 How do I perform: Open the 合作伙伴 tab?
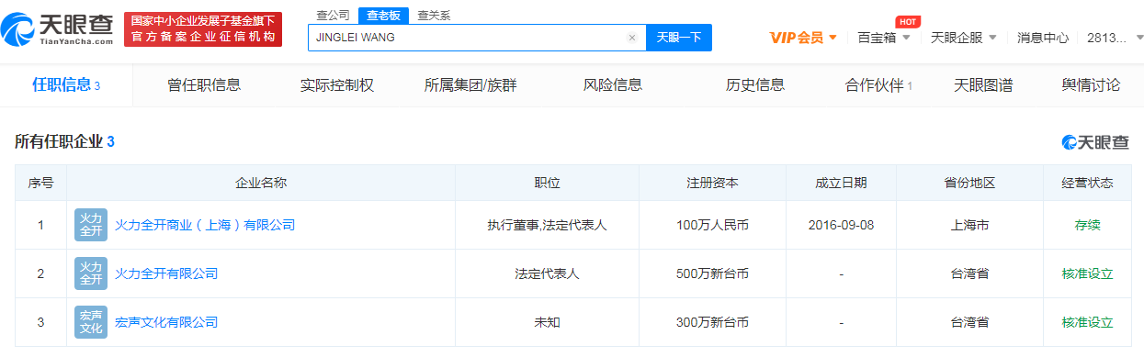click(x=879, y=85)
